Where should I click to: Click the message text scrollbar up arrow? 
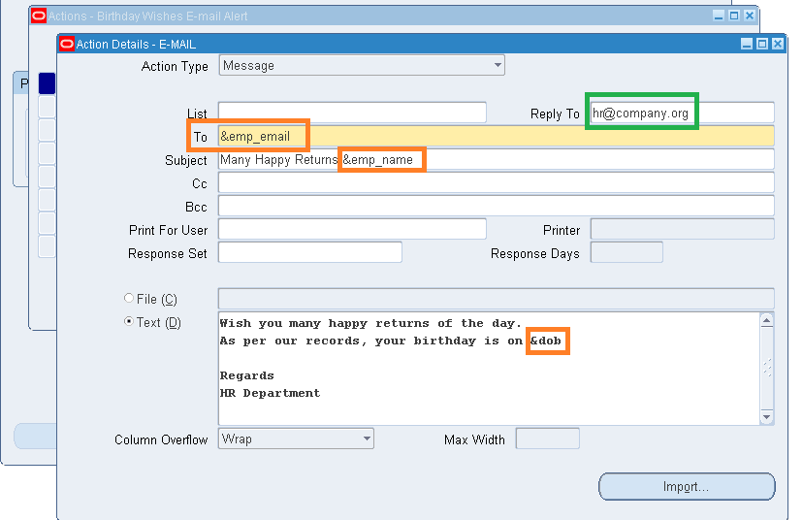767,321
